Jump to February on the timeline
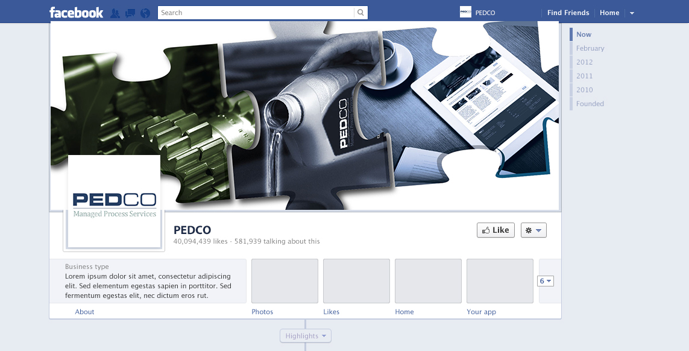Image resolution: width=689 pixels, height=351 pixels. pyautogui.click(x=590, y=48)
